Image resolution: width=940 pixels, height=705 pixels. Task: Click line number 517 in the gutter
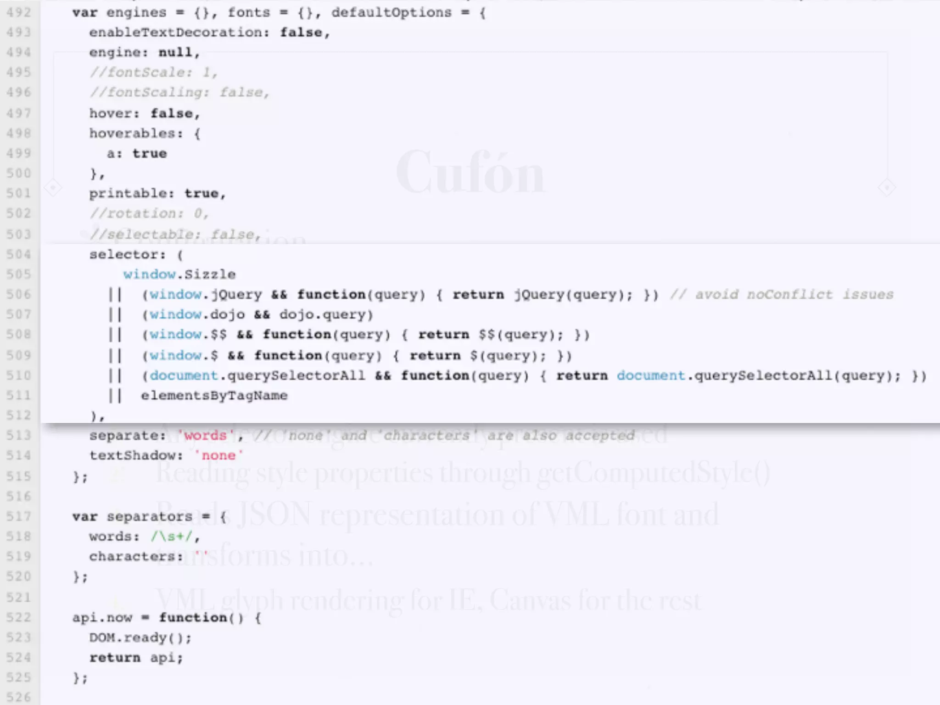(19, 516)
